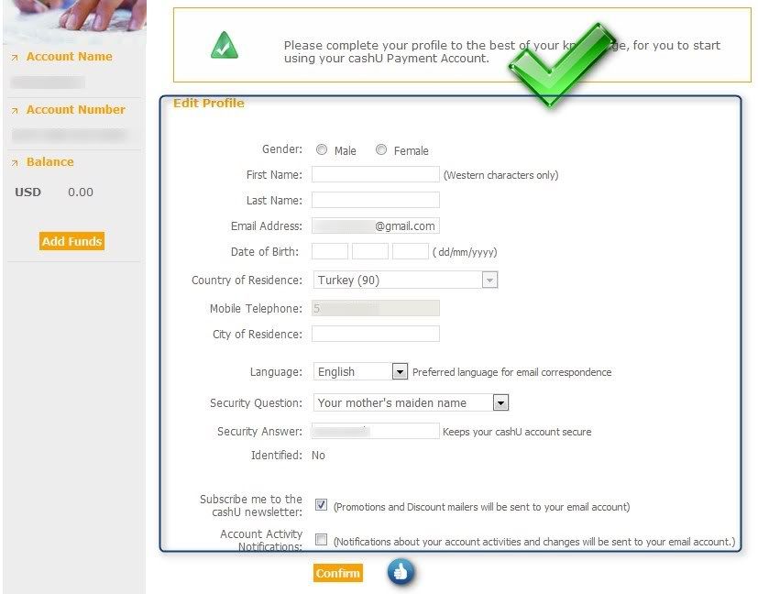Image resolution: width=758 pixels, height=594 pixels.
Task: Click the Edit Profile heading
Action: pyautogui.click(x=209, y=103)
